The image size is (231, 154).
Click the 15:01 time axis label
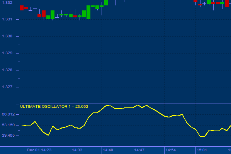tap(202, 150)
